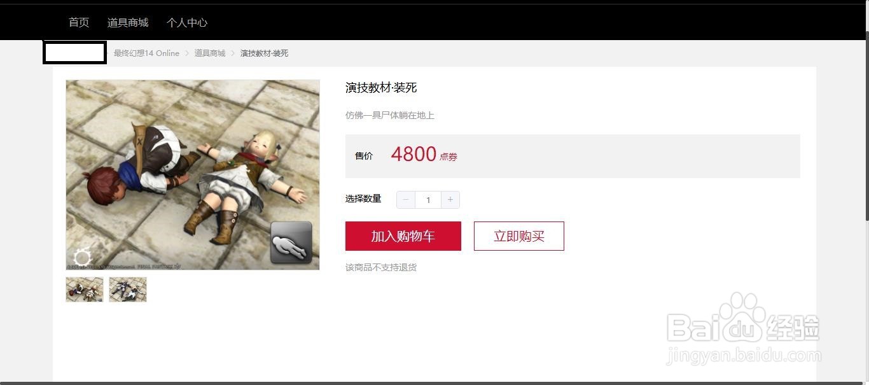This screenshot has width=869, height=385.
Task: Click the plus quantity stepper button
Action: pyautogui.click(x=450, y=200)
